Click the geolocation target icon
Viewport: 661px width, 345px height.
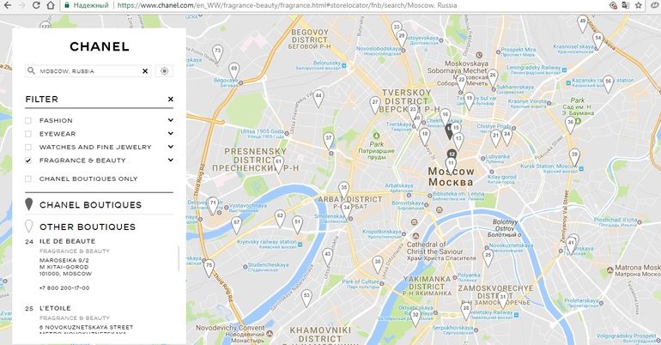coord(165,71)
